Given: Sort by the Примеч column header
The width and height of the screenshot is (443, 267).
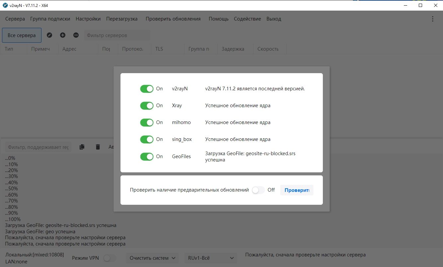Looking at the screenshot, I should (x=42, y=49).
